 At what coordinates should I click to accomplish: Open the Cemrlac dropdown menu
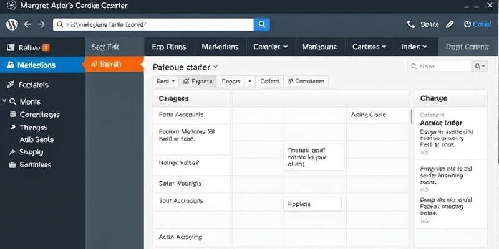click(285, 47)
